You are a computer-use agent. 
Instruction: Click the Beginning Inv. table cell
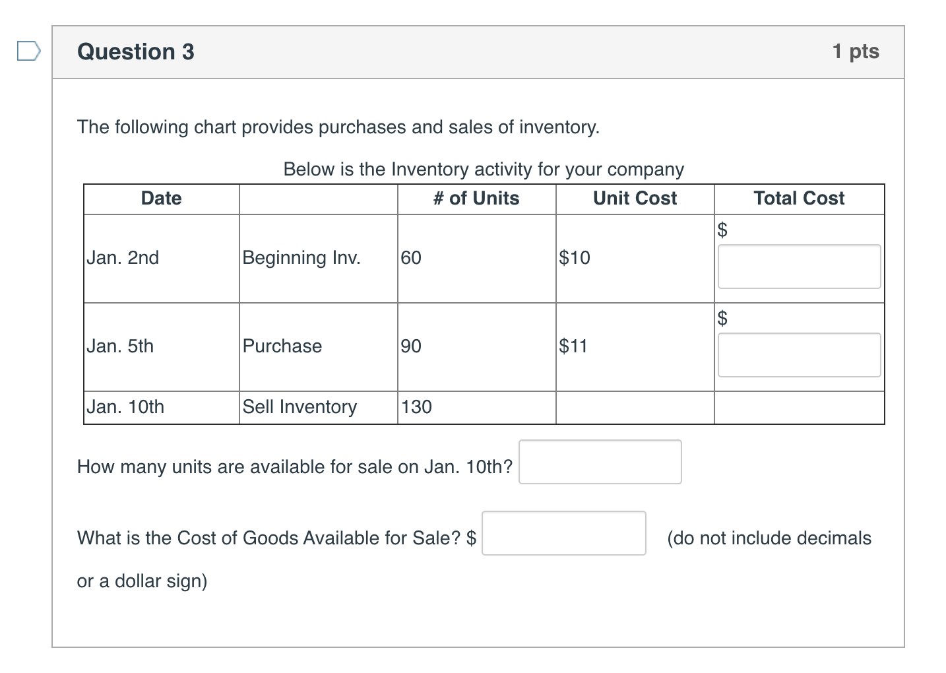pos(301,258)
